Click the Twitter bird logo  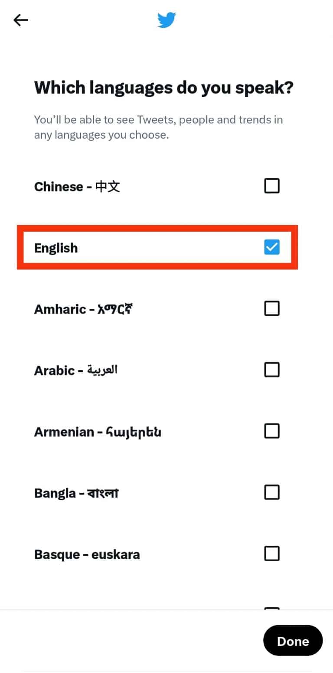click(166, 19)
